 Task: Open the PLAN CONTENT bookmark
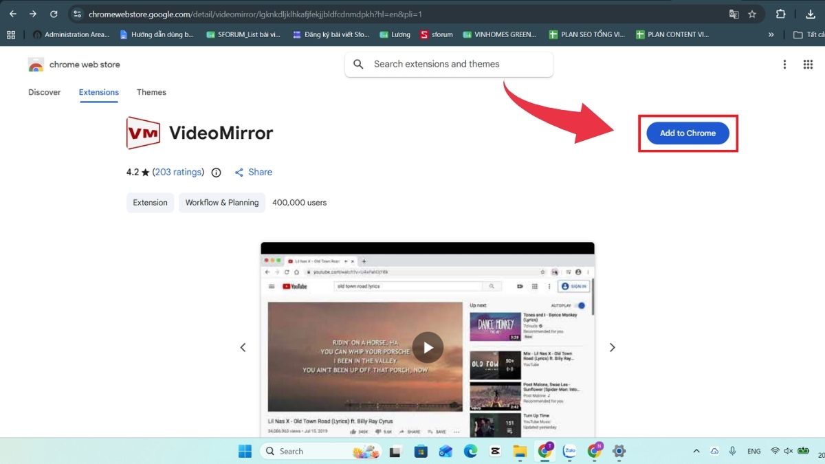[672, 34]
